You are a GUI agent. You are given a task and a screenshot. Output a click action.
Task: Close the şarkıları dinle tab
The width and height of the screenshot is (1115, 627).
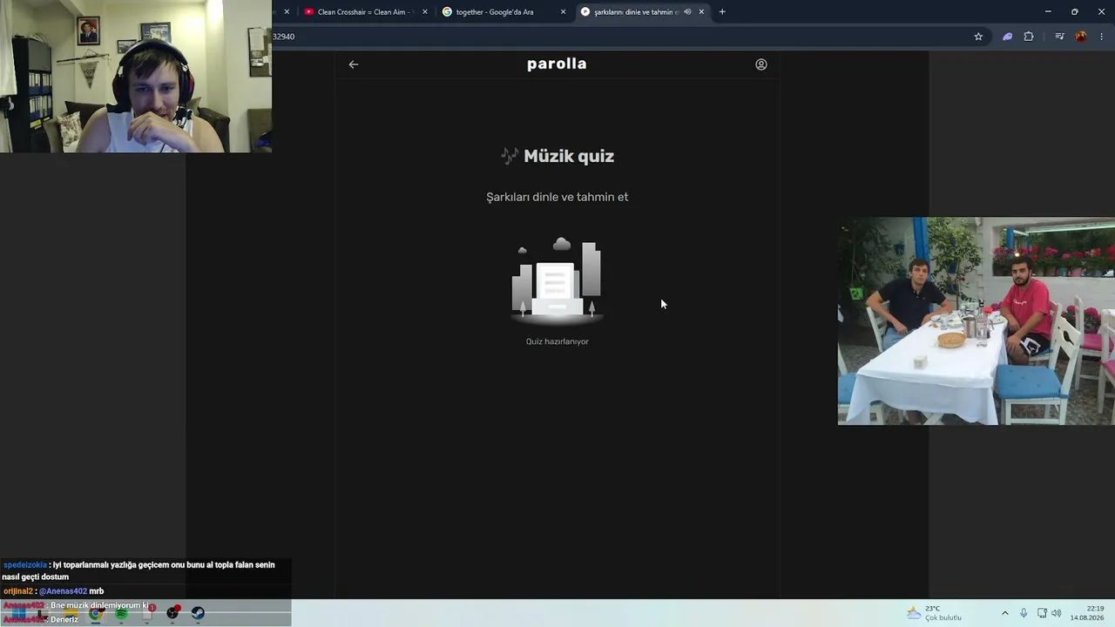click(x=701, y=12)
